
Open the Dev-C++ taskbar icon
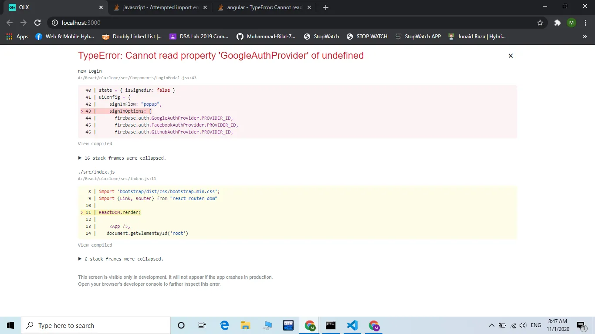(x=288, y=325)
